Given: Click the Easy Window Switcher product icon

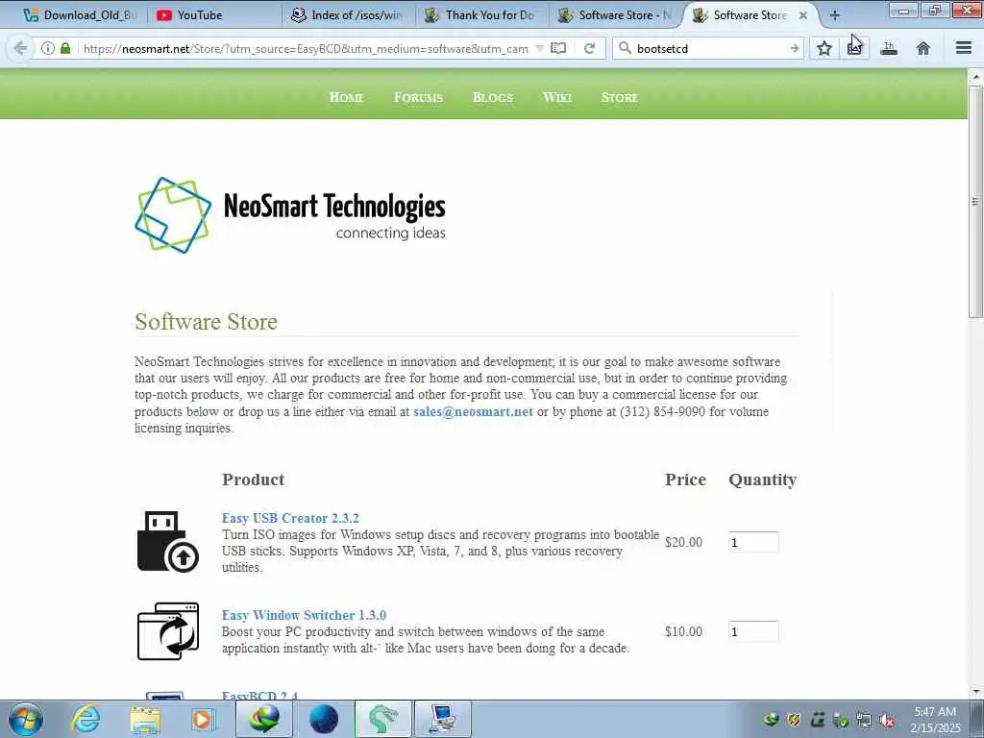Looking at the screenshot, I should 167,631.
